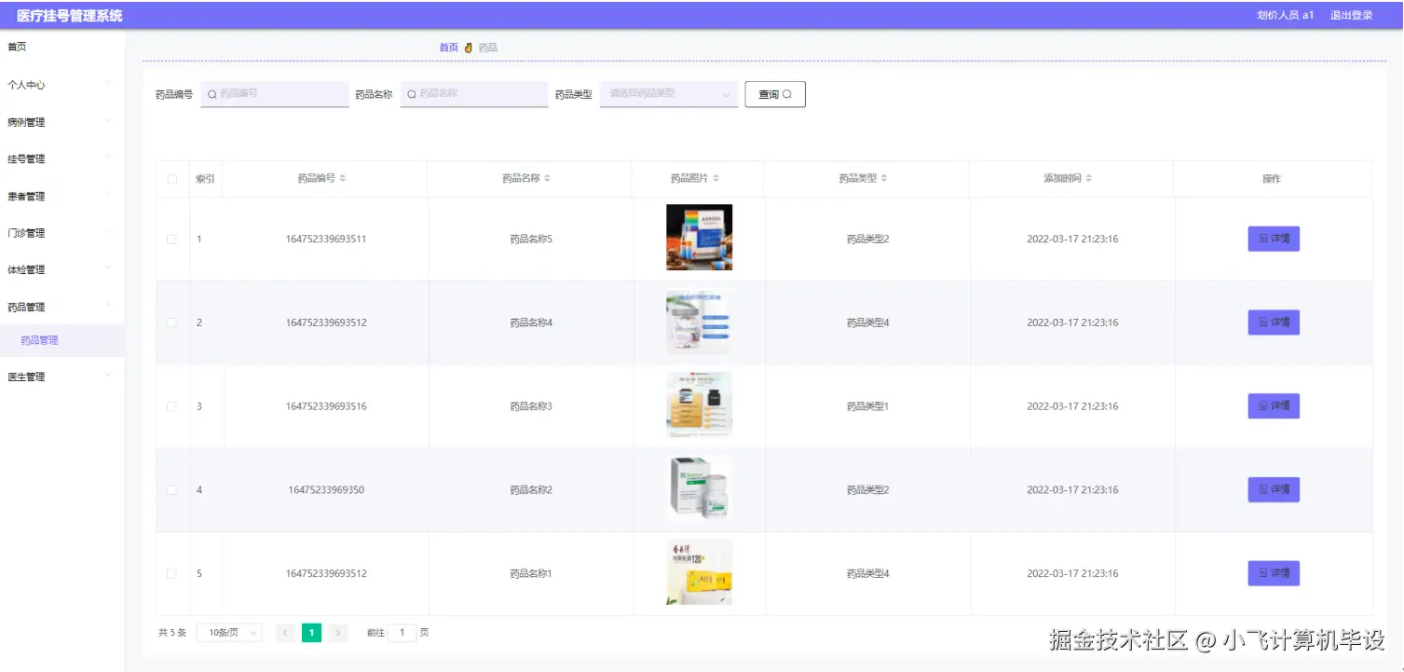Viewport: 1404px width, 672px height.
Task: Go to previous page arrow
Action: pyautogui.click(x=286, y=633)
